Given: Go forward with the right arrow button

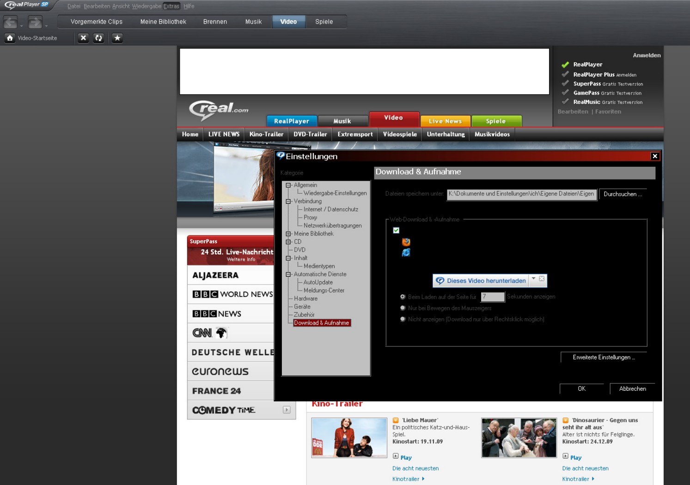Looking at the screenshot, I should (35, 22).
